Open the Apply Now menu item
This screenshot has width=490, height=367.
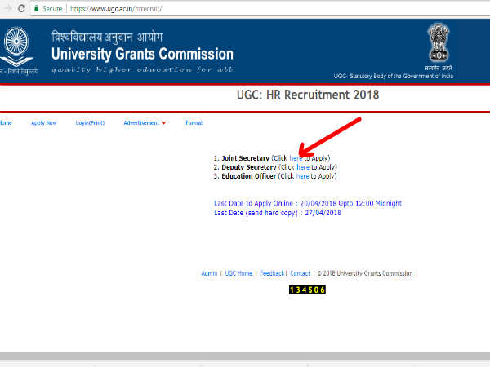tap(44, 122)
